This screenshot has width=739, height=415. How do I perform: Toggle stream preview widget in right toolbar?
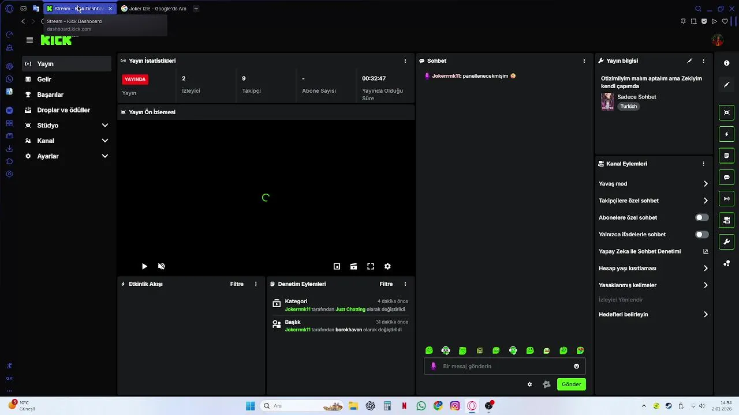[x=727, y=112]
